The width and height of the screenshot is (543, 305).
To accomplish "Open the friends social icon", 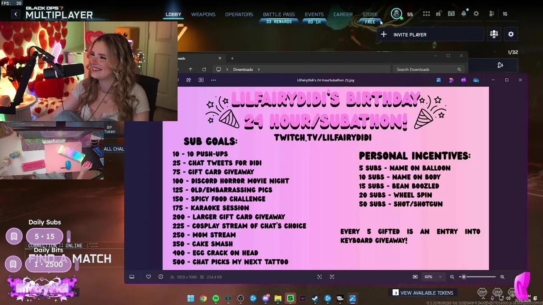I will (492, 14).
